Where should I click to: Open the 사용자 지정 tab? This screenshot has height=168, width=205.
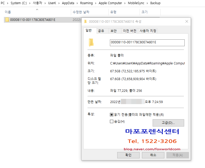148,31
